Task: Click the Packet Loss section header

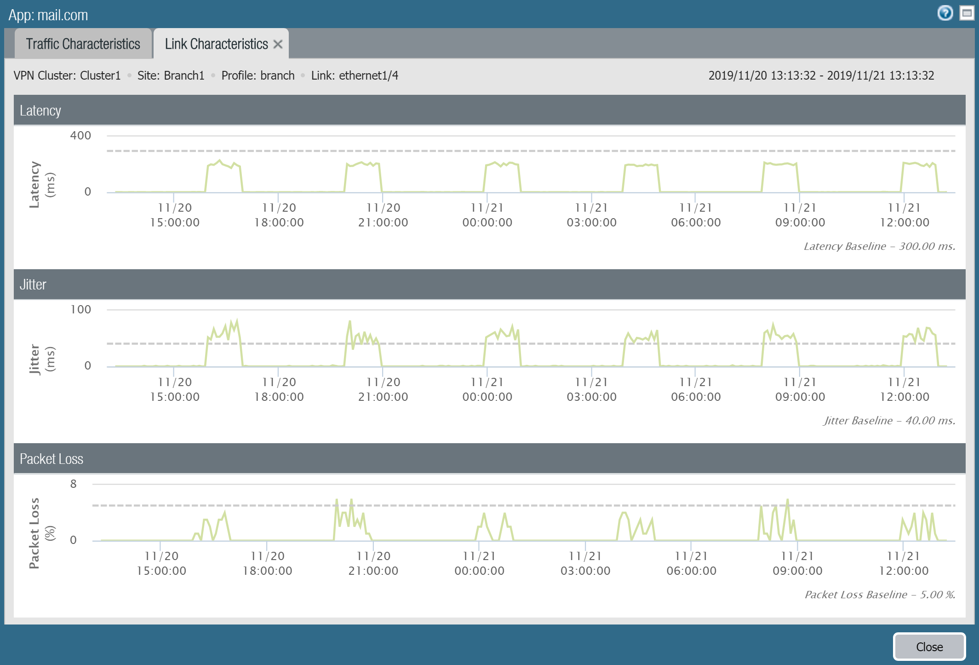Action: (52, 459)
